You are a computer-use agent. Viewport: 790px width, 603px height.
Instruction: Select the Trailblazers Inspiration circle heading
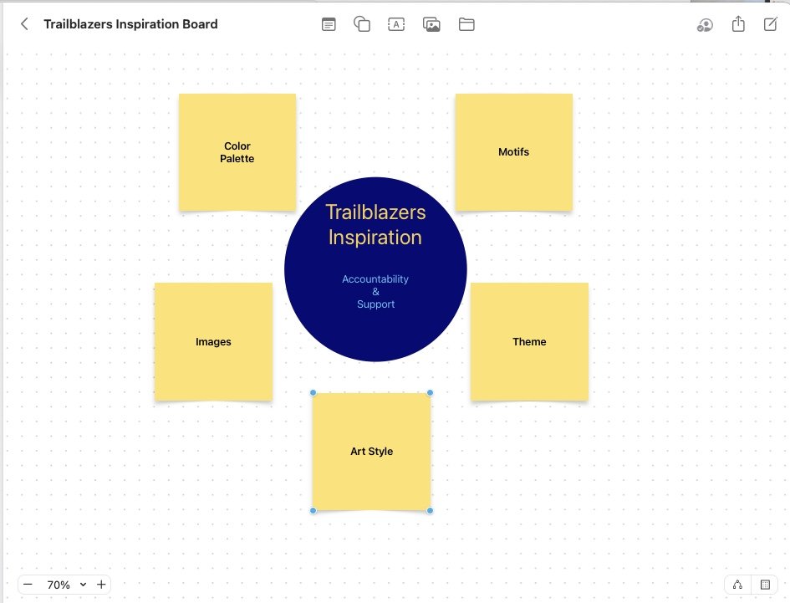[375, 225]
